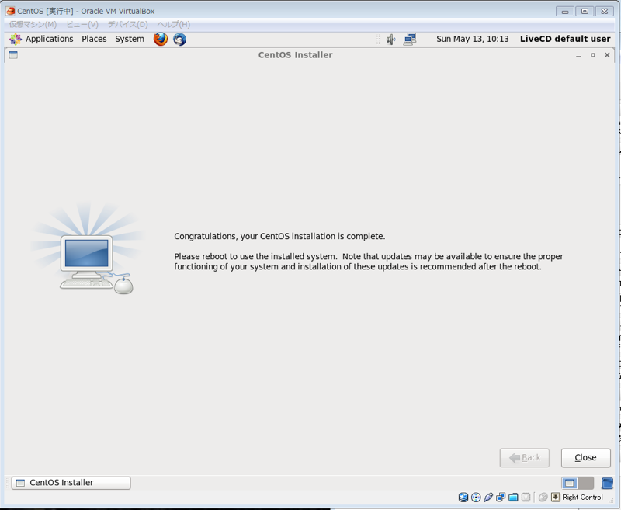Open the 仮想マシン(M) VirtualBox menu
The image size is (621, 510).
click(33, 25)
